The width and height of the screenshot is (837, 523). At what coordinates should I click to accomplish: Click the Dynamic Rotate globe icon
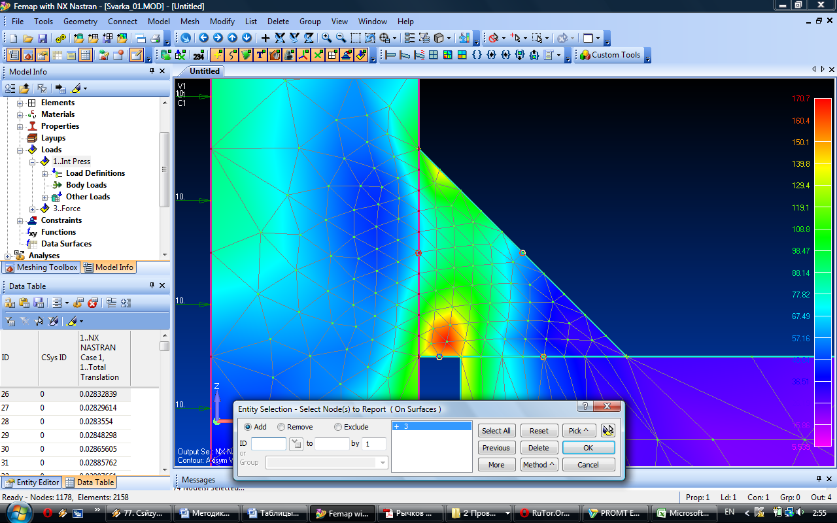(186, 39)
